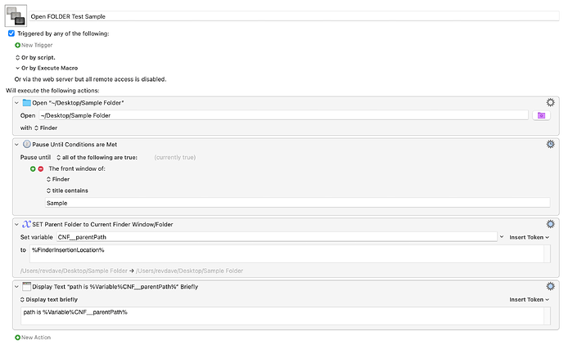The width and height of the screenshot is (564, 345).
Task: Add a condition with the green plus
Action: [x=33, y=168]
